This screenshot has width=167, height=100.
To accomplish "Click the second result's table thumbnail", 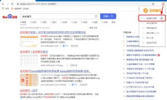I will point(29,60).
